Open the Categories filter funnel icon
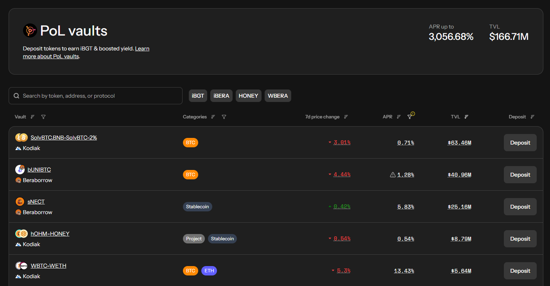 (224, 117)
